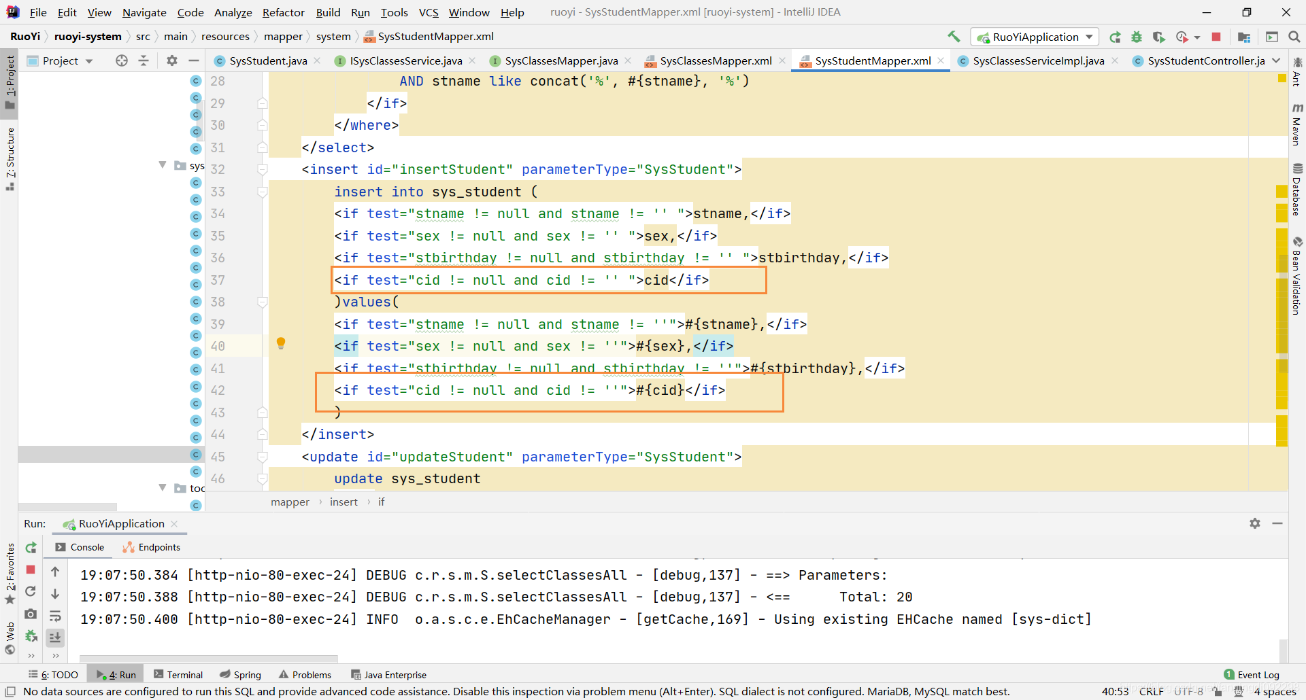Image resolution: width=1306 pixels, height=700 pixels.
Task: Fold the update tag at line 45
Action: point(262,457)
